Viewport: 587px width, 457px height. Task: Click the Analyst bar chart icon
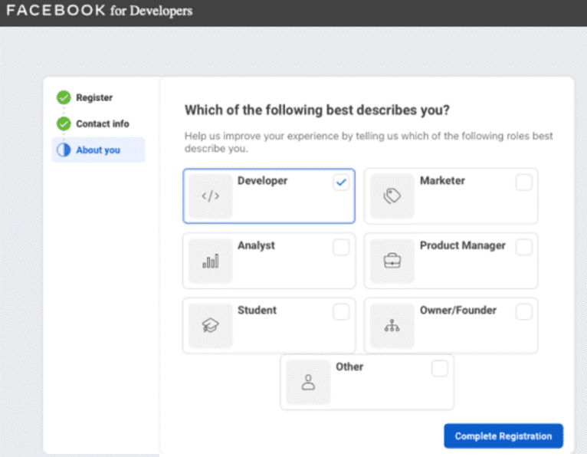coord(211,261)
